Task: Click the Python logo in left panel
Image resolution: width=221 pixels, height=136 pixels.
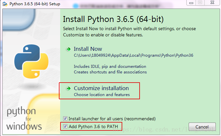Action: [31, 61]
